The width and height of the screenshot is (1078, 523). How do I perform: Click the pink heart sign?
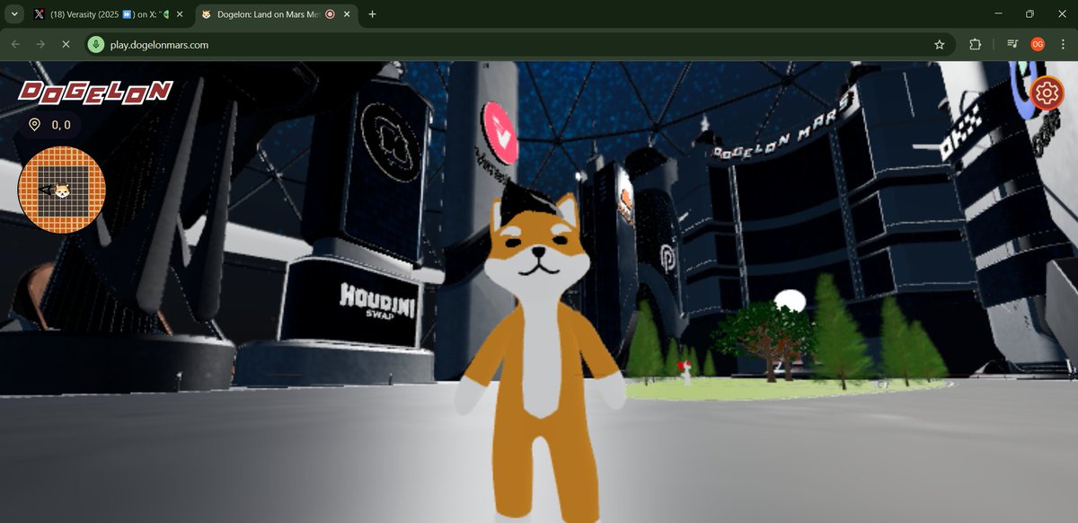coord(500,133)
